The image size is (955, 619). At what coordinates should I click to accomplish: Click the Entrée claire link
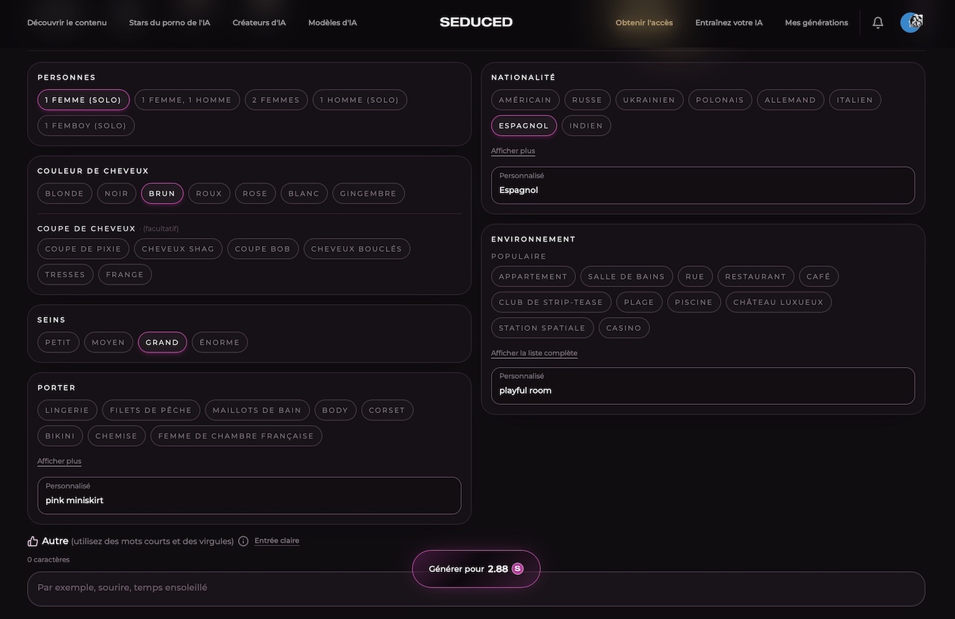click(277, 541)
